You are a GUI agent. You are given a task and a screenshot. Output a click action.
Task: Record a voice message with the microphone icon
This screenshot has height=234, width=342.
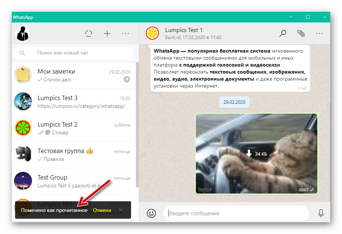pyautogui.click(x=321, y=213)
